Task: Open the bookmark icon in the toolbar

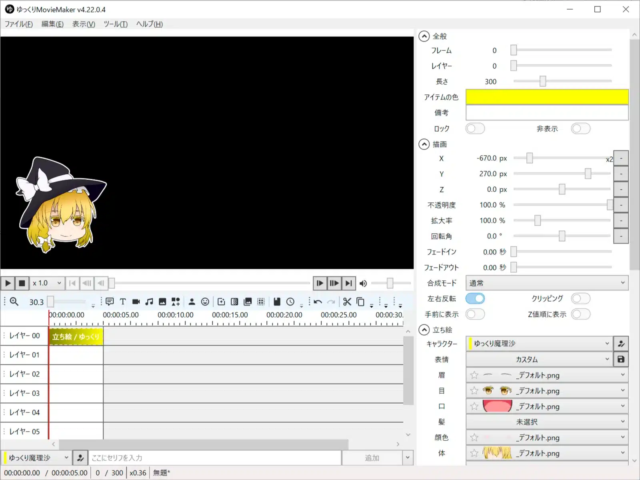Action: (x=277, y=302)
